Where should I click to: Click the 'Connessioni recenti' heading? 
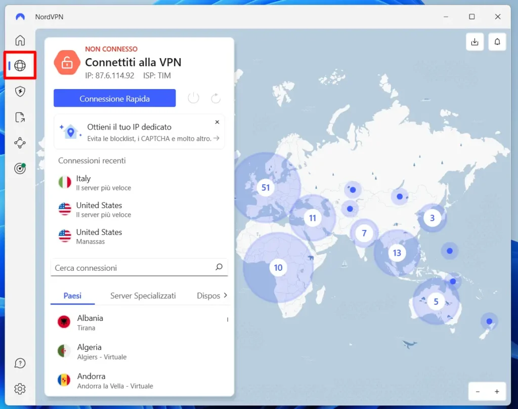[x=92, y=160]
